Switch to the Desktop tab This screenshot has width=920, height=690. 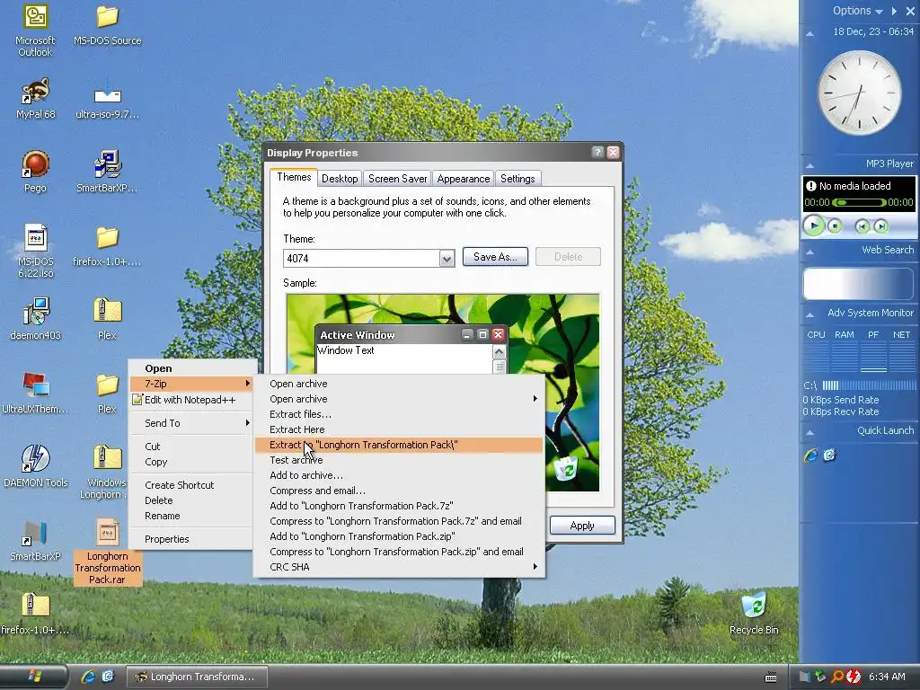point(340,179)
